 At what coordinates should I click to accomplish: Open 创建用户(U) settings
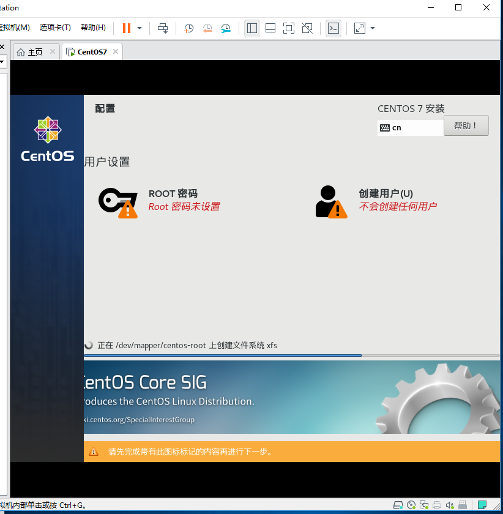point(386,193)
